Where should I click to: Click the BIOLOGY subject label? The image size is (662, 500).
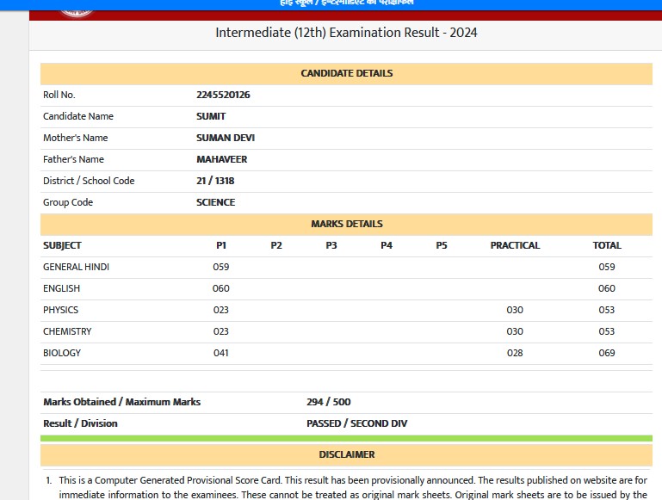coord(62,353)
